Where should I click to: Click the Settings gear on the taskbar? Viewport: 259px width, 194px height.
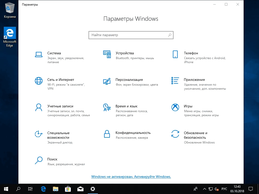click(x=93, y=189)
